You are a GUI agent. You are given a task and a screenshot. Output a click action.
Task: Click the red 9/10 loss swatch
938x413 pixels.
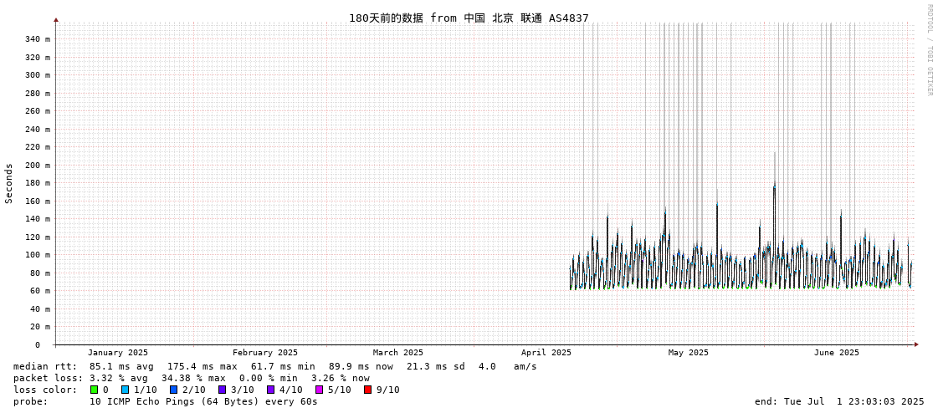pos(368,390)
